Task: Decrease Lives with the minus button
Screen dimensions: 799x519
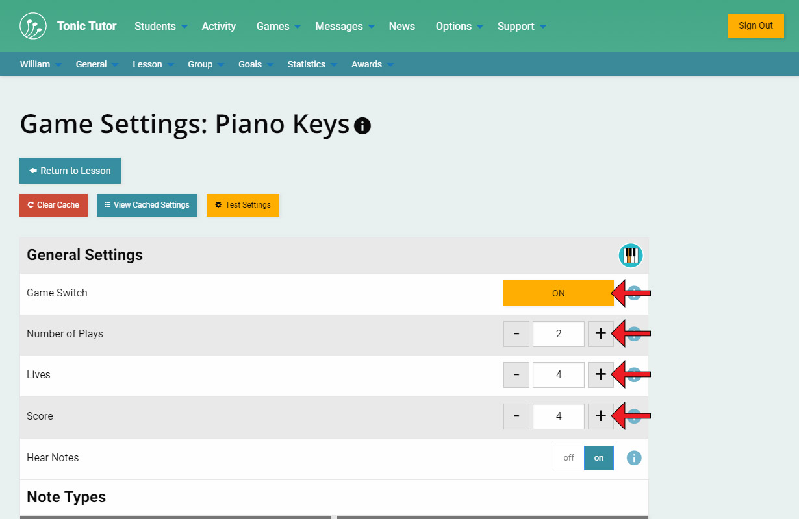Action: [516, 375]
